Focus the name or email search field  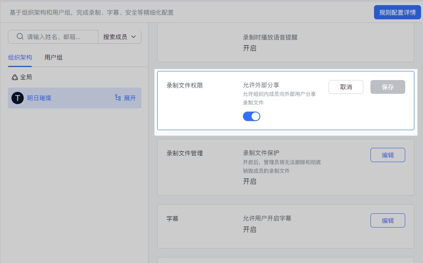tap(59, 37)
